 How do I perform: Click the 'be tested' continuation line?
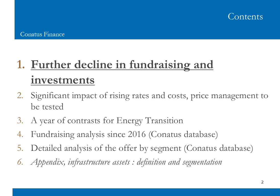coord(47,107)
